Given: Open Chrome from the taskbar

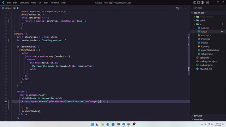Looking at the screenshot, I should pyautogui.click(x=129, y=124).
